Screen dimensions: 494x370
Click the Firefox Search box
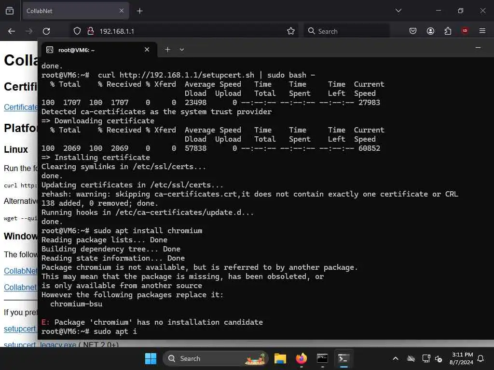346,31
